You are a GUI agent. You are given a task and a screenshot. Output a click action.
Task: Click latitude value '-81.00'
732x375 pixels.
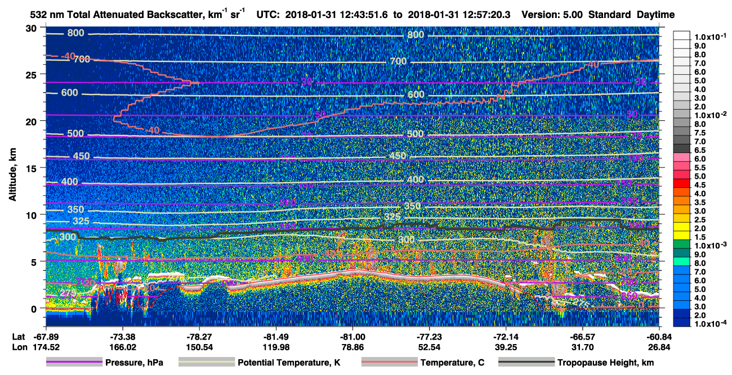pos(352,336)
